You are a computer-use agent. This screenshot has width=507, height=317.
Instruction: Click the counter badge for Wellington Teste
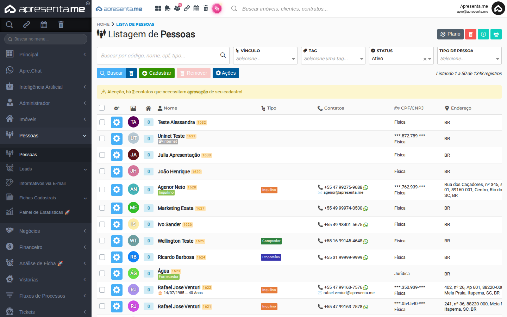pos(149,241)
